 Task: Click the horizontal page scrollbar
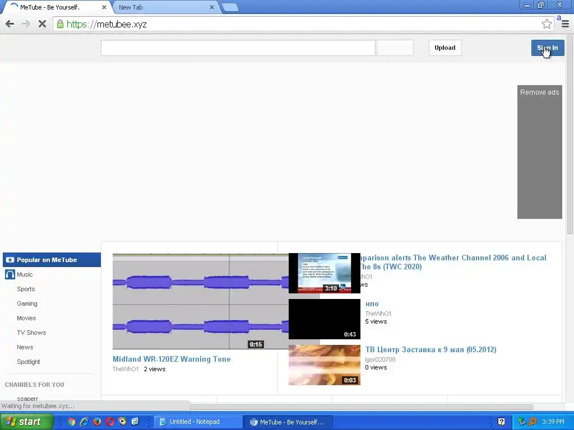click(x=362, y=406)
